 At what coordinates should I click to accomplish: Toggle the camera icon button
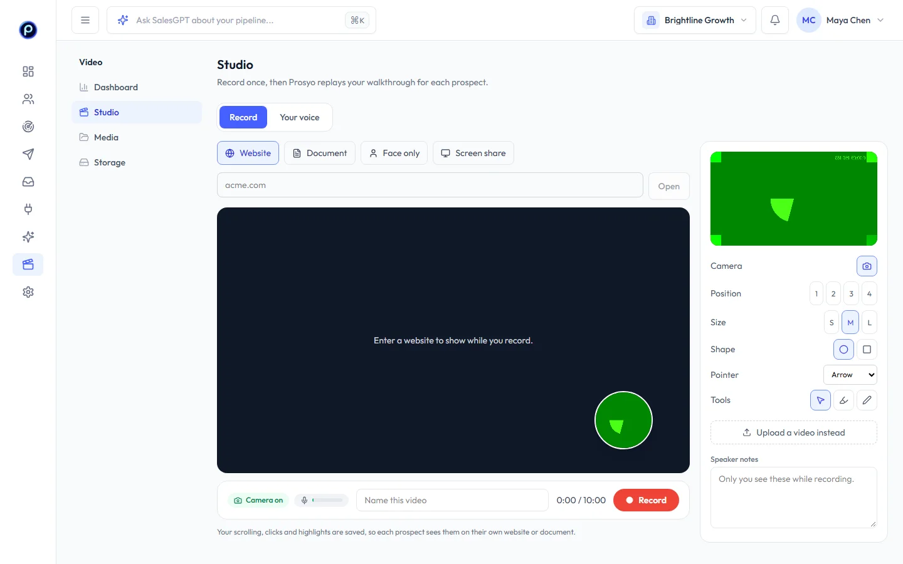point(867,266)
